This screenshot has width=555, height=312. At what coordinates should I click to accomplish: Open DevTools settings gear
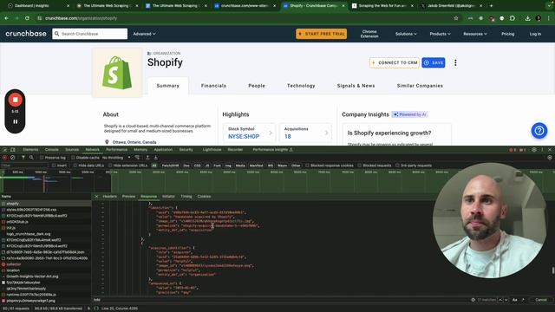pos(534,150)
